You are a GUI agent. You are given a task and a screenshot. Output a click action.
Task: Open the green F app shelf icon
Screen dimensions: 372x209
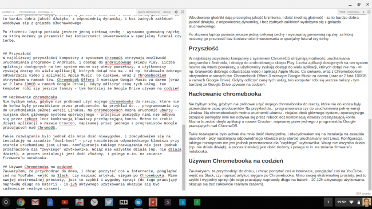tap(197, 202)
